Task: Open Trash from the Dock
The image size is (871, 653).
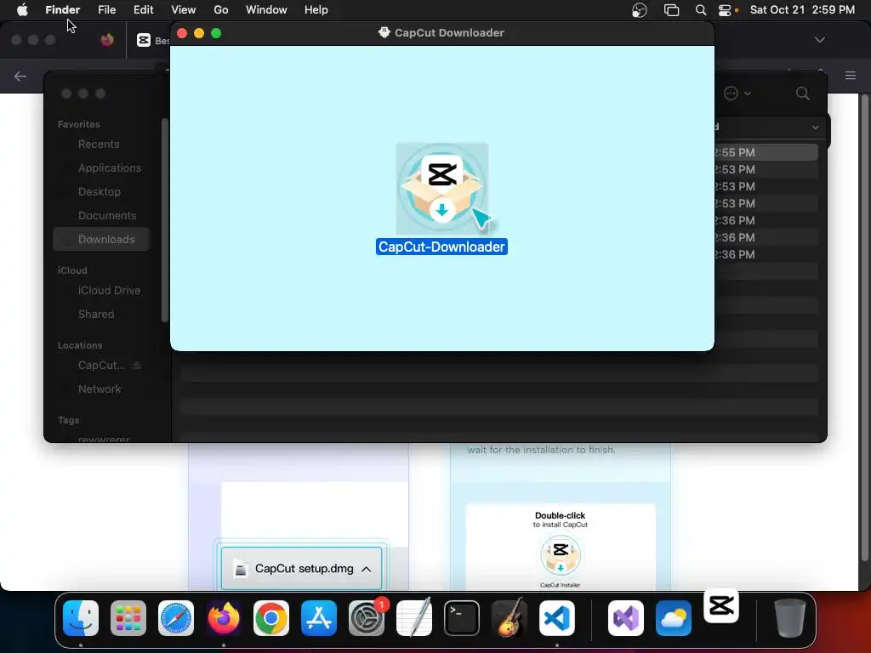Action: pyautogui.click(x=789, y=618)
